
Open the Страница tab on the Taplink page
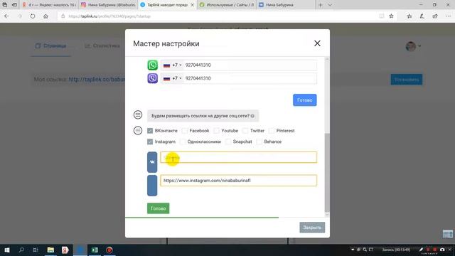click(x=50, y=46)
